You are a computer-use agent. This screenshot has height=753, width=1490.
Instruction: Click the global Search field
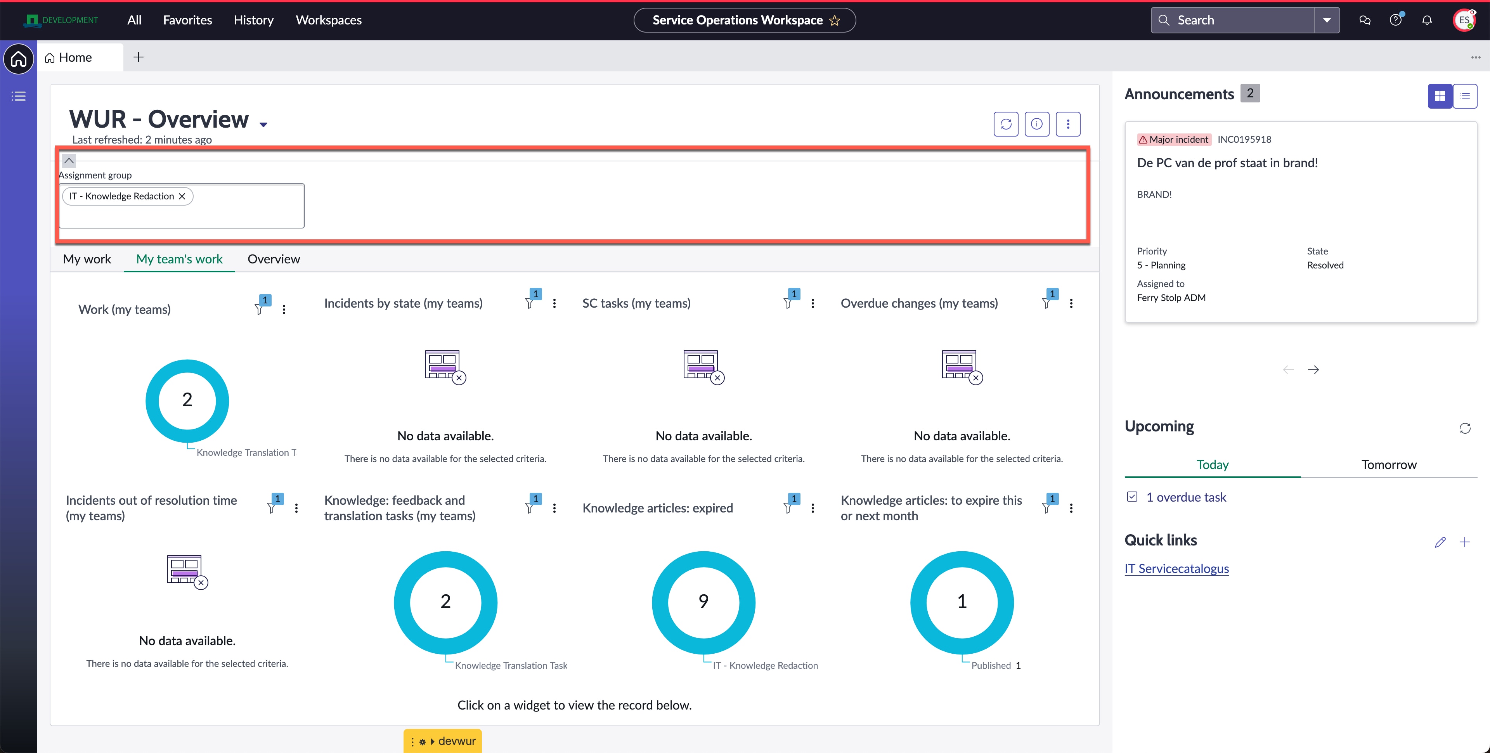(x=1233, y=20)
